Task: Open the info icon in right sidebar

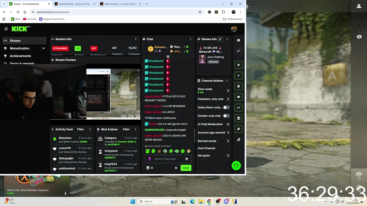Action: [239, 40]
